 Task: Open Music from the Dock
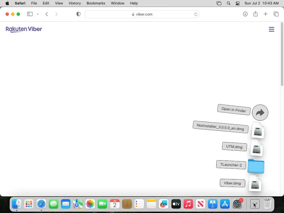click(x=188, y=204)
